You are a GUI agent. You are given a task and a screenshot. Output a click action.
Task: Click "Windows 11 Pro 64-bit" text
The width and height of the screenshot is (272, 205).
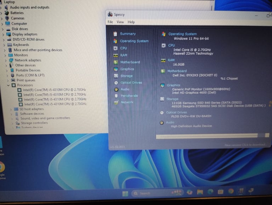click(x=191, y=38)
